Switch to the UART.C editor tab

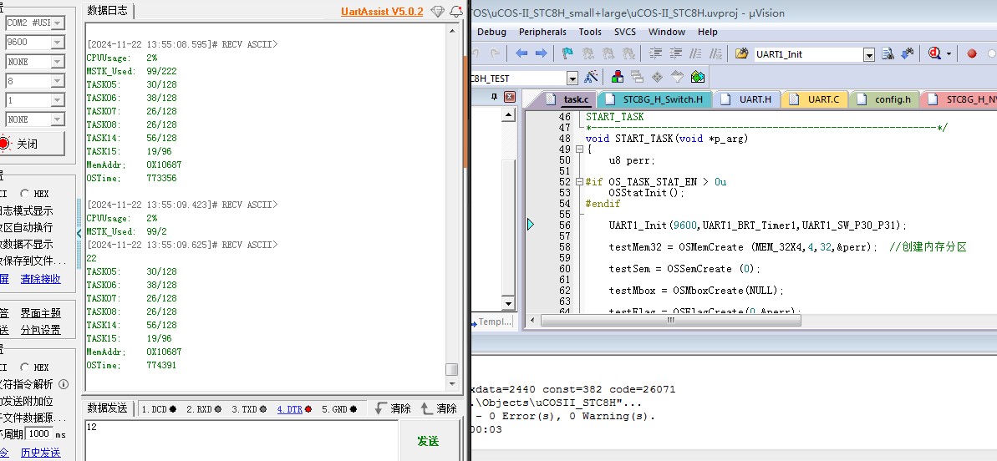point(816,99)
